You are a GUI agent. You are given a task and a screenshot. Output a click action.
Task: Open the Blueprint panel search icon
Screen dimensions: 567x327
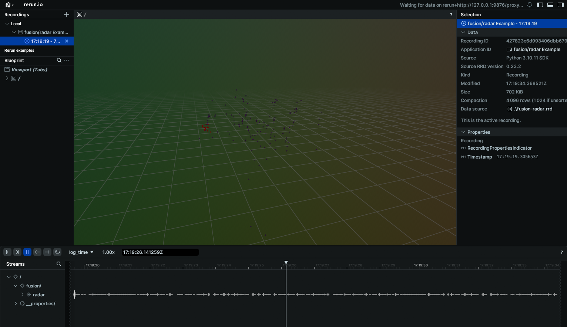tap(59, 60)
